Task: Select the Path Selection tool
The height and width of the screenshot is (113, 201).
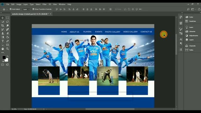Action: [3, 45]
